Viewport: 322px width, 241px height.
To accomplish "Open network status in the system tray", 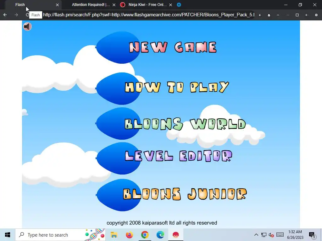I will 264,235.
